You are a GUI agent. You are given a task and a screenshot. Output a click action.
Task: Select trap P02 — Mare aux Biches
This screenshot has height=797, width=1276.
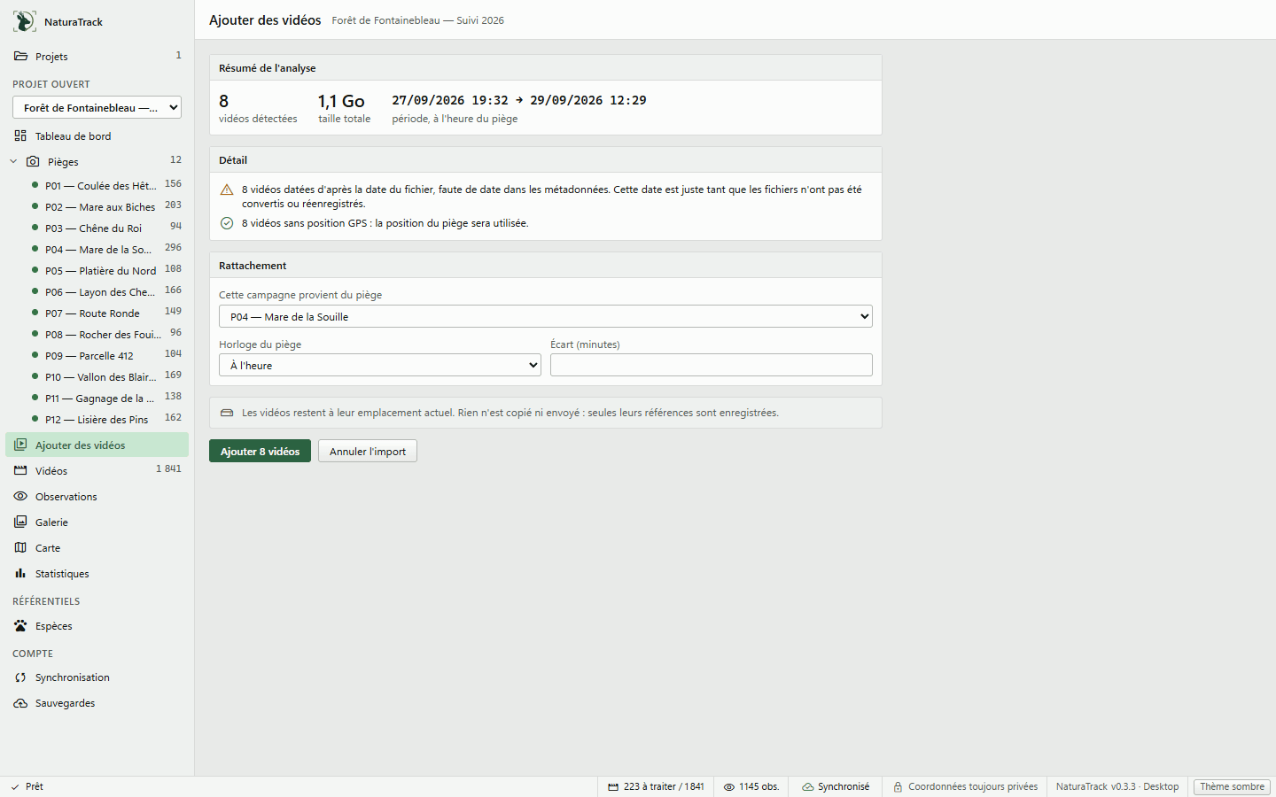click(97, 206)
